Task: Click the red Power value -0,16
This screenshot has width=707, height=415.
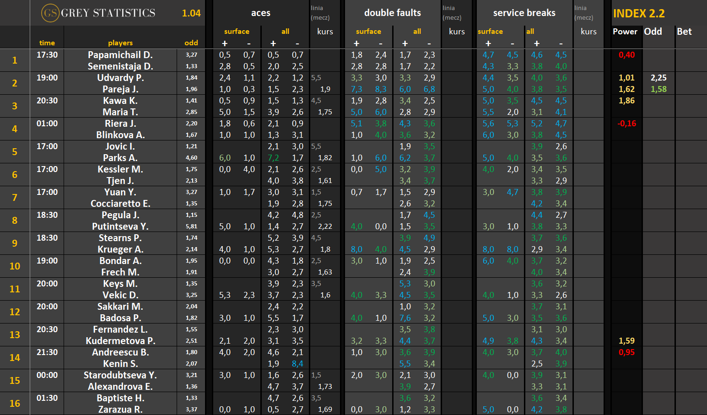Action: tap(626, 124)
